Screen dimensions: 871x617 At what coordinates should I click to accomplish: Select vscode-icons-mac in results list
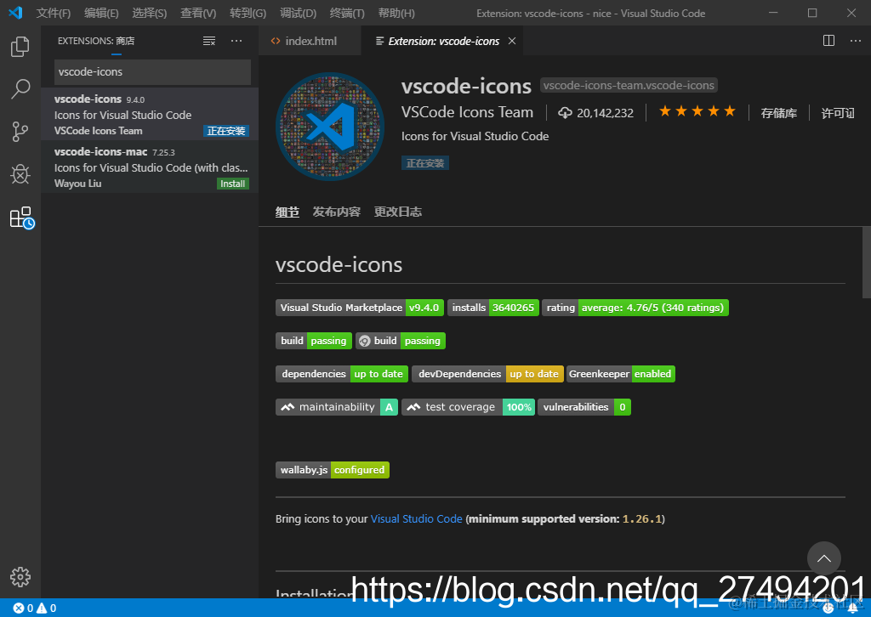150,167
